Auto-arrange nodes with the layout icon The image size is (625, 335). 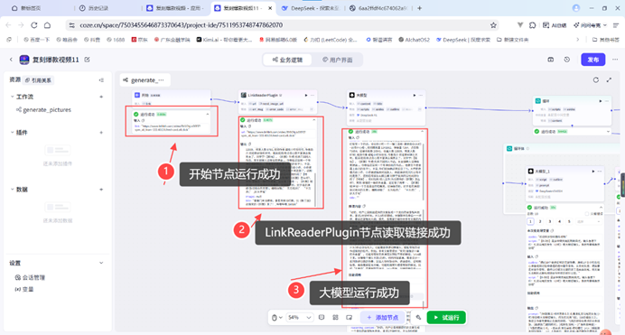[x=335, y=318]
